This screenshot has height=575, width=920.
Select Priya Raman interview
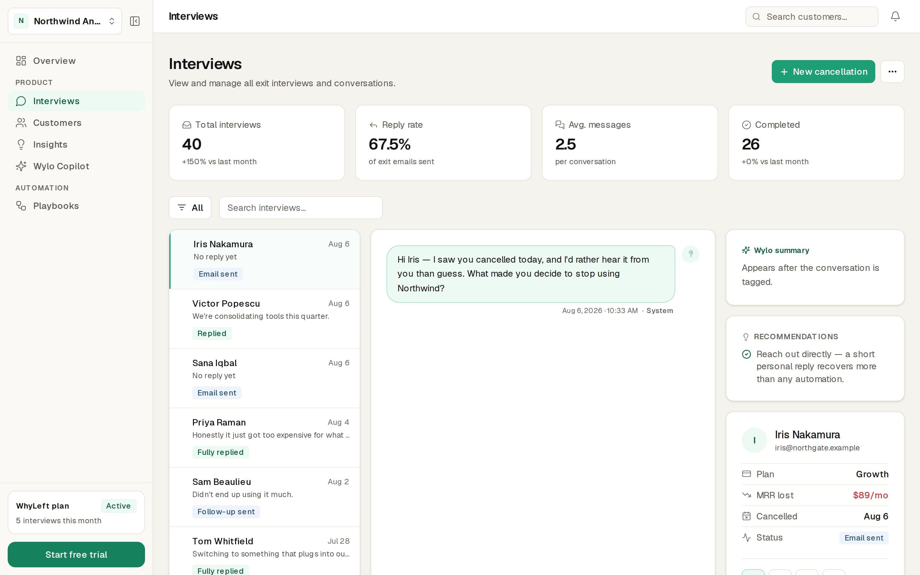tap(264, 438)
